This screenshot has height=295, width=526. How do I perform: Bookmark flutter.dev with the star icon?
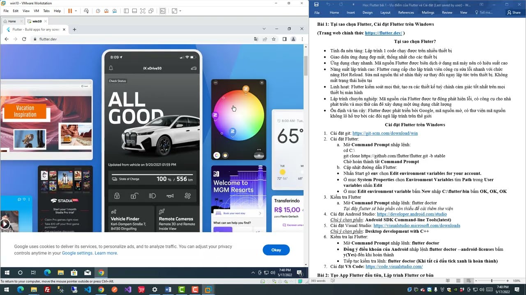pos(274,39)
